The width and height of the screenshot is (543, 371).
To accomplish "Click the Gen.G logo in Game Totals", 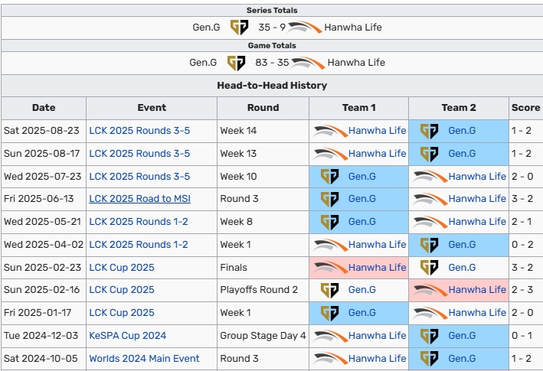I will tap(236, 63).
